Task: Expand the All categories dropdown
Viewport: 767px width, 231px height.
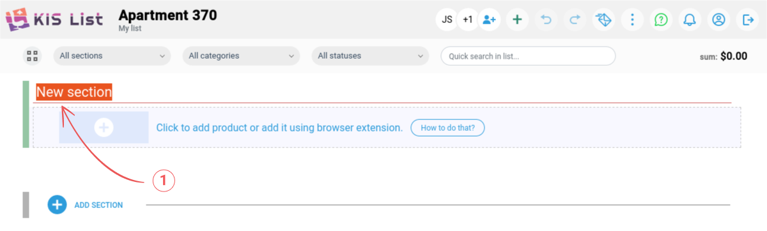Action: 241,56
